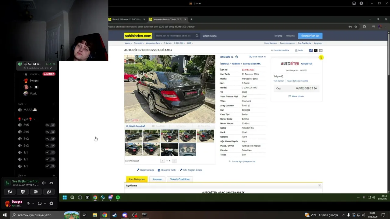Open Steam from the Windows taskbar

coord(115,215)
